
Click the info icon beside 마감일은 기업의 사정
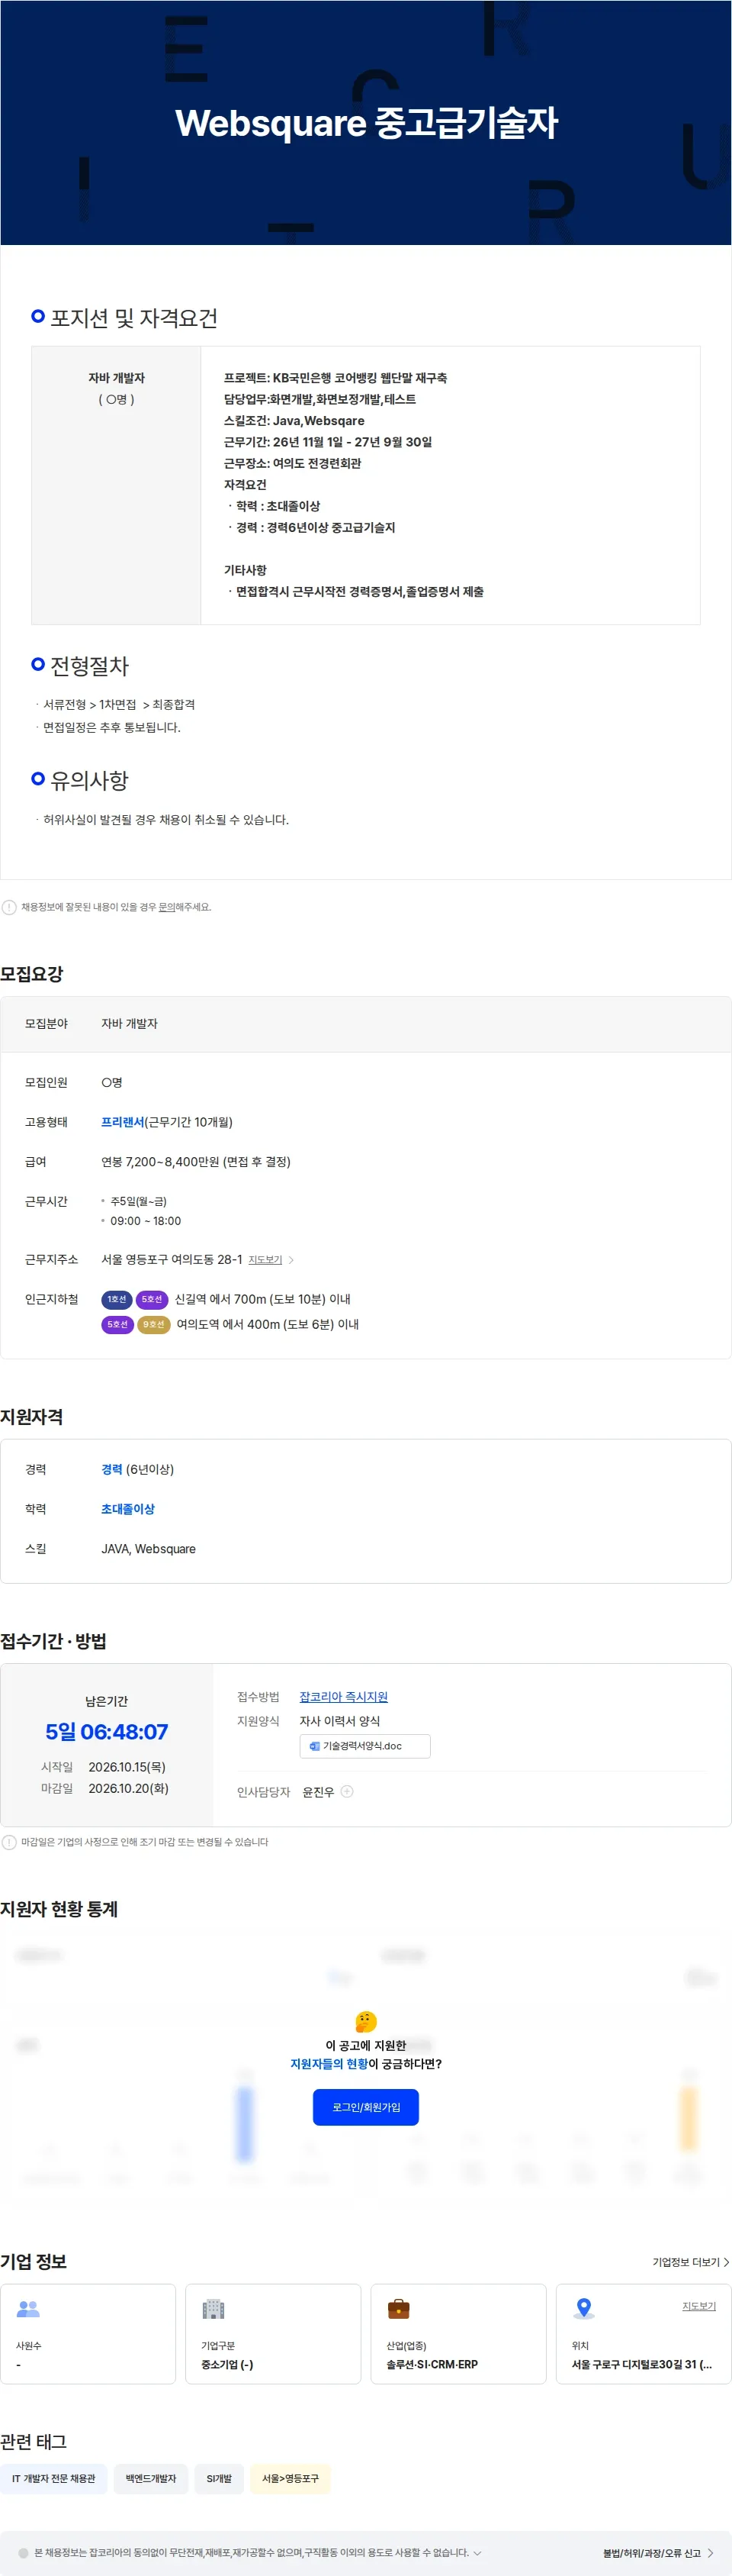(9, 1842)
